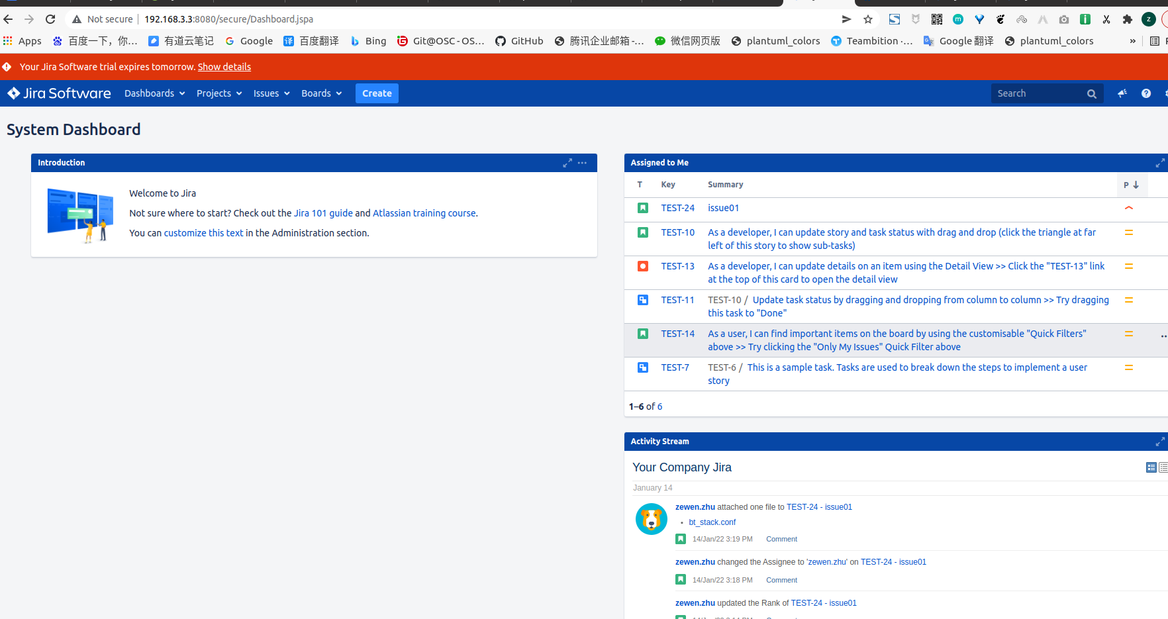
Task: Click sub-task type icon for TEST-7
Action: (643, 367)
